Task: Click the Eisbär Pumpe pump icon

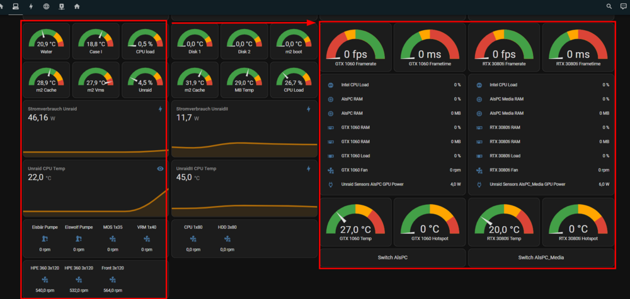Action: [45, 239]
